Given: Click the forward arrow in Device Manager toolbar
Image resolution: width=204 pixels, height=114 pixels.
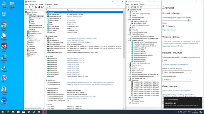Looking at the screenshot, I should (129, 7).
